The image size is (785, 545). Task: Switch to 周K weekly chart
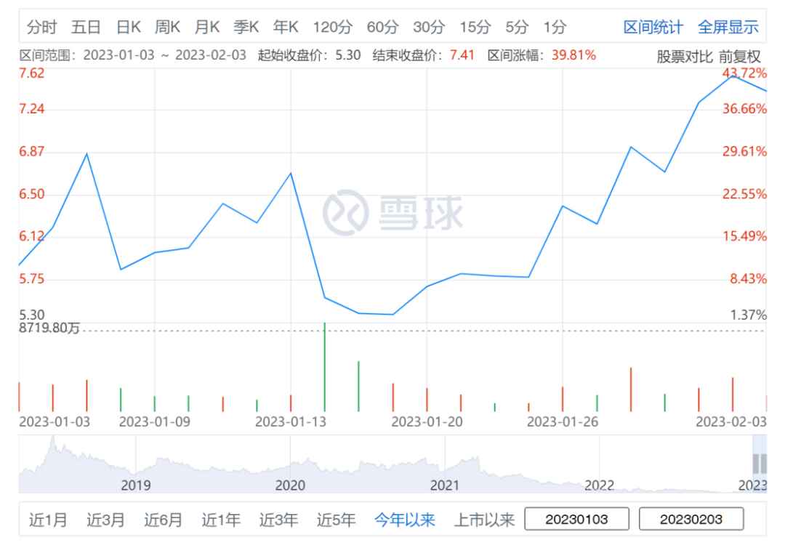[167, 27]
